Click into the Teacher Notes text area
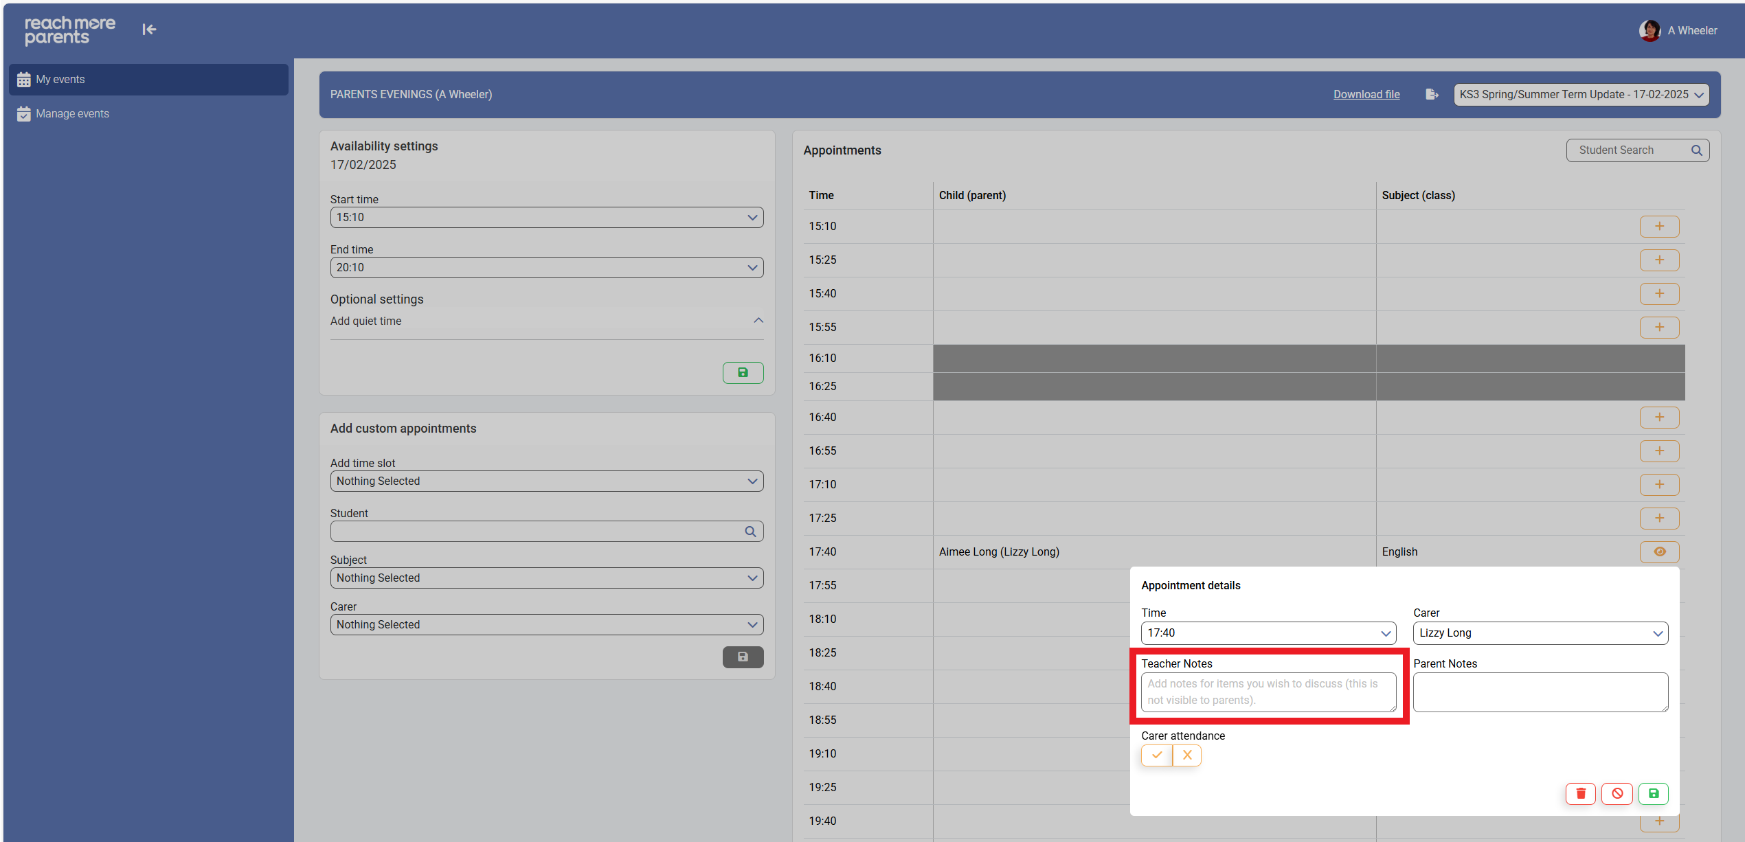Screen dimensions: 1745x842 (x=1268, y=692)
